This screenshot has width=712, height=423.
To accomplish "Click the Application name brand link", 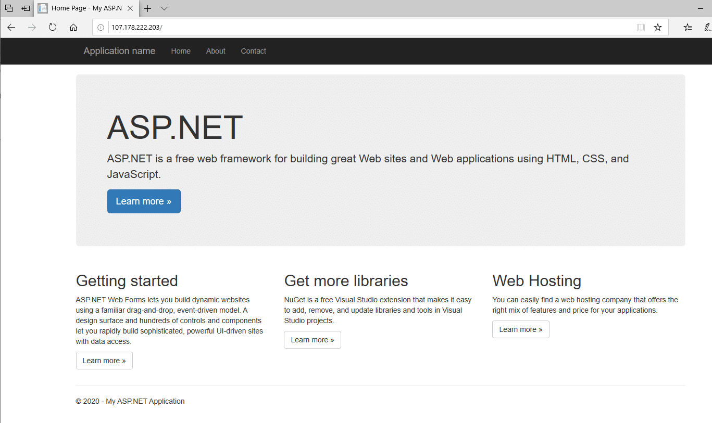I will coord(119,51).
